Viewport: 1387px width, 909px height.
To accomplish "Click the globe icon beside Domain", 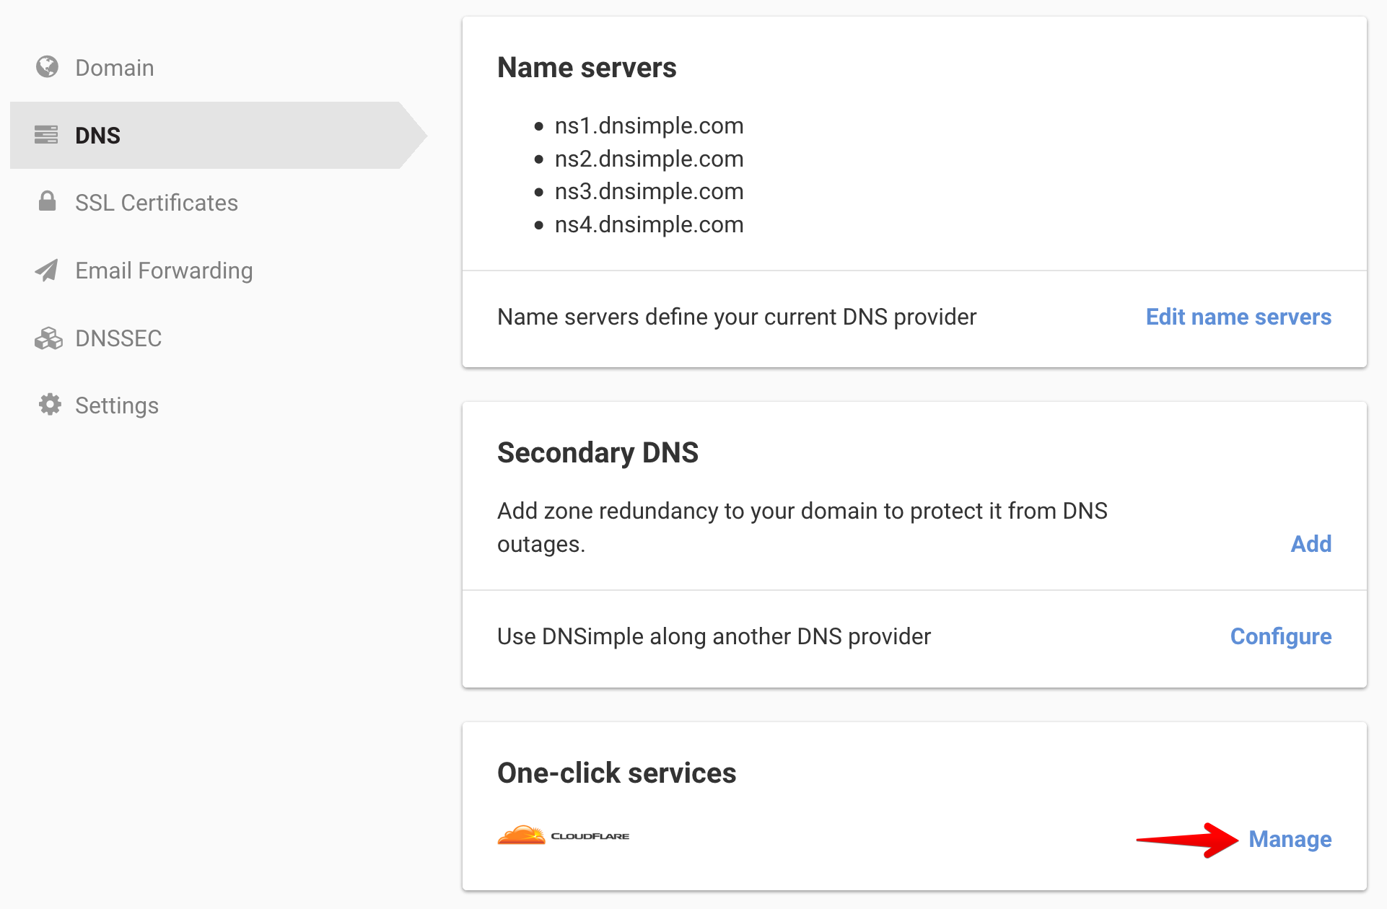I will 48,67.
